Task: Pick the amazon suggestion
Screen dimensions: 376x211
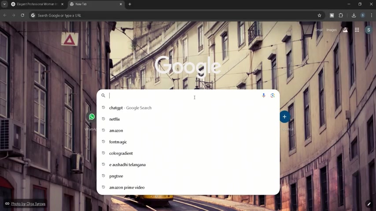Action: (x=188, y=131)
